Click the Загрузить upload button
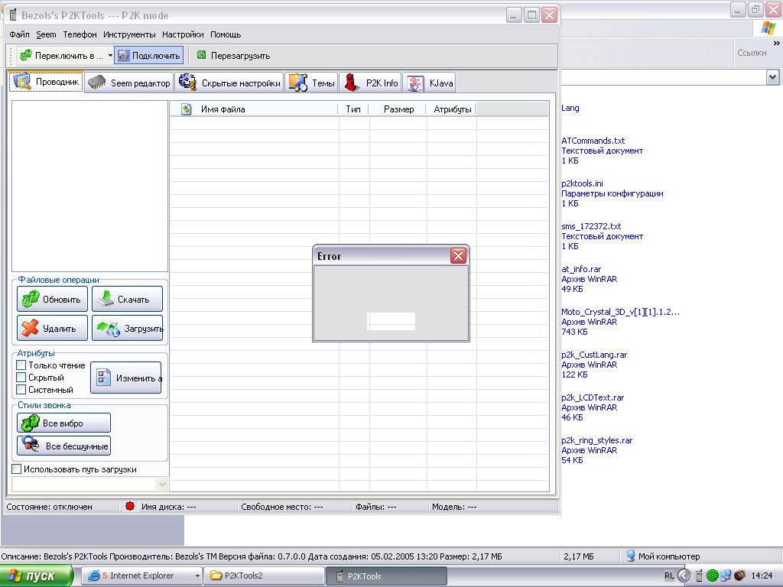Viewport: 783px width, 587px height. click(x=128, y=328)
